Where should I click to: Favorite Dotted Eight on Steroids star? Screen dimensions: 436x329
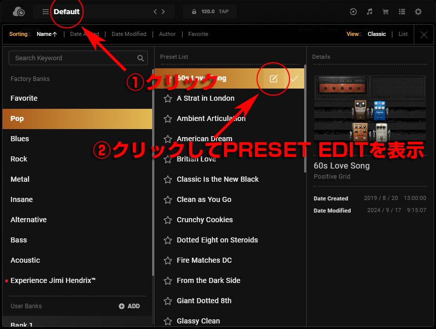pos(168,240)
